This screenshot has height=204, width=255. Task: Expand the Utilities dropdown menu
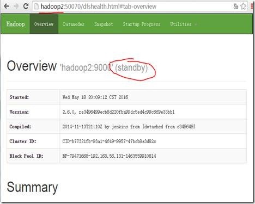coord(183,24)
